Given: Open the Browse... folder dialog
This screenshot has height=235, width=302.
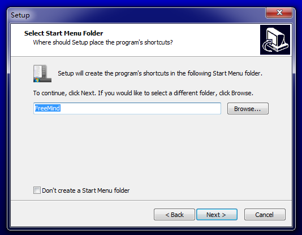Looking at the screenshot, I should 248,109.
